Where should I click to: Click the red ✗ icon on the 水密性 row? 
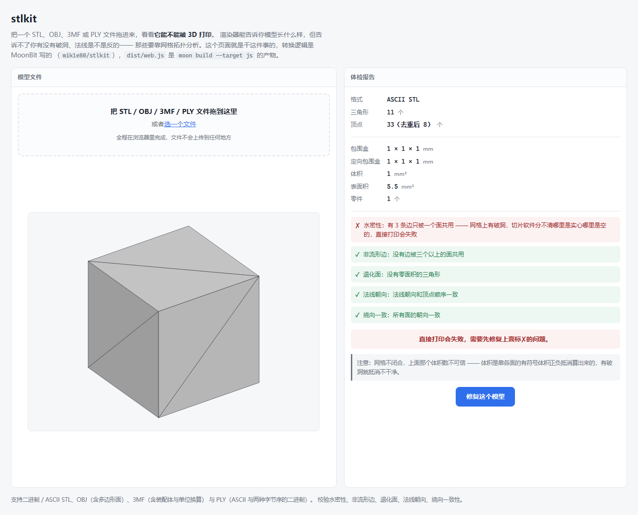(x=358, y=225)
